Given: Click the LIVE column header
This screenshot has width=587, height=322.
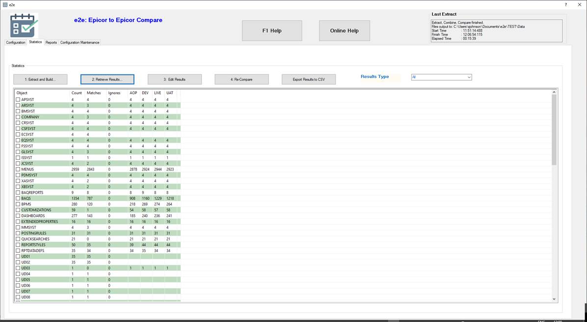Looking at the screenshot, I should (x=159, y=93).
